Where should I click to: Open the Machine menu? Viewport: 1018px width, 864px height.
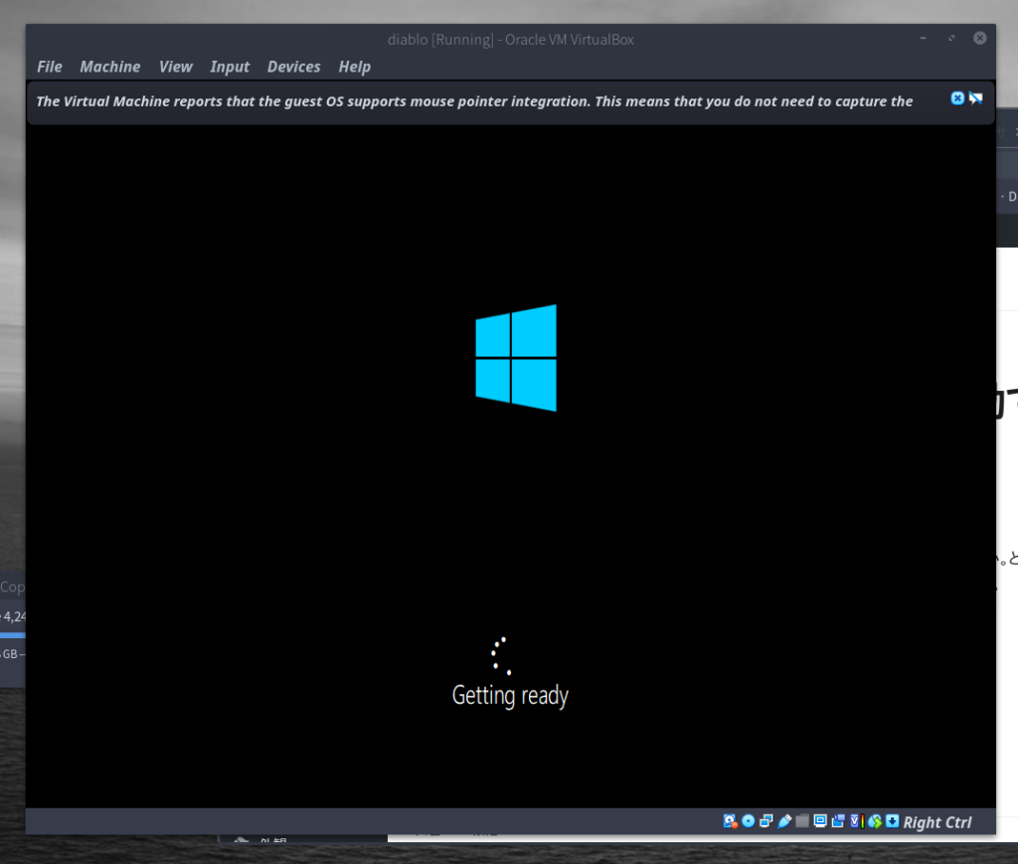tap(109, 67)
